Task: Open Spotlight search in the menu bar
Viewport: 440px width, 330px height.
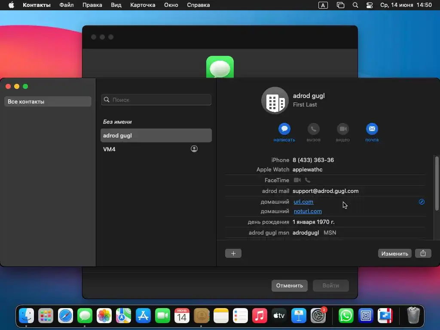Action: 355,5
